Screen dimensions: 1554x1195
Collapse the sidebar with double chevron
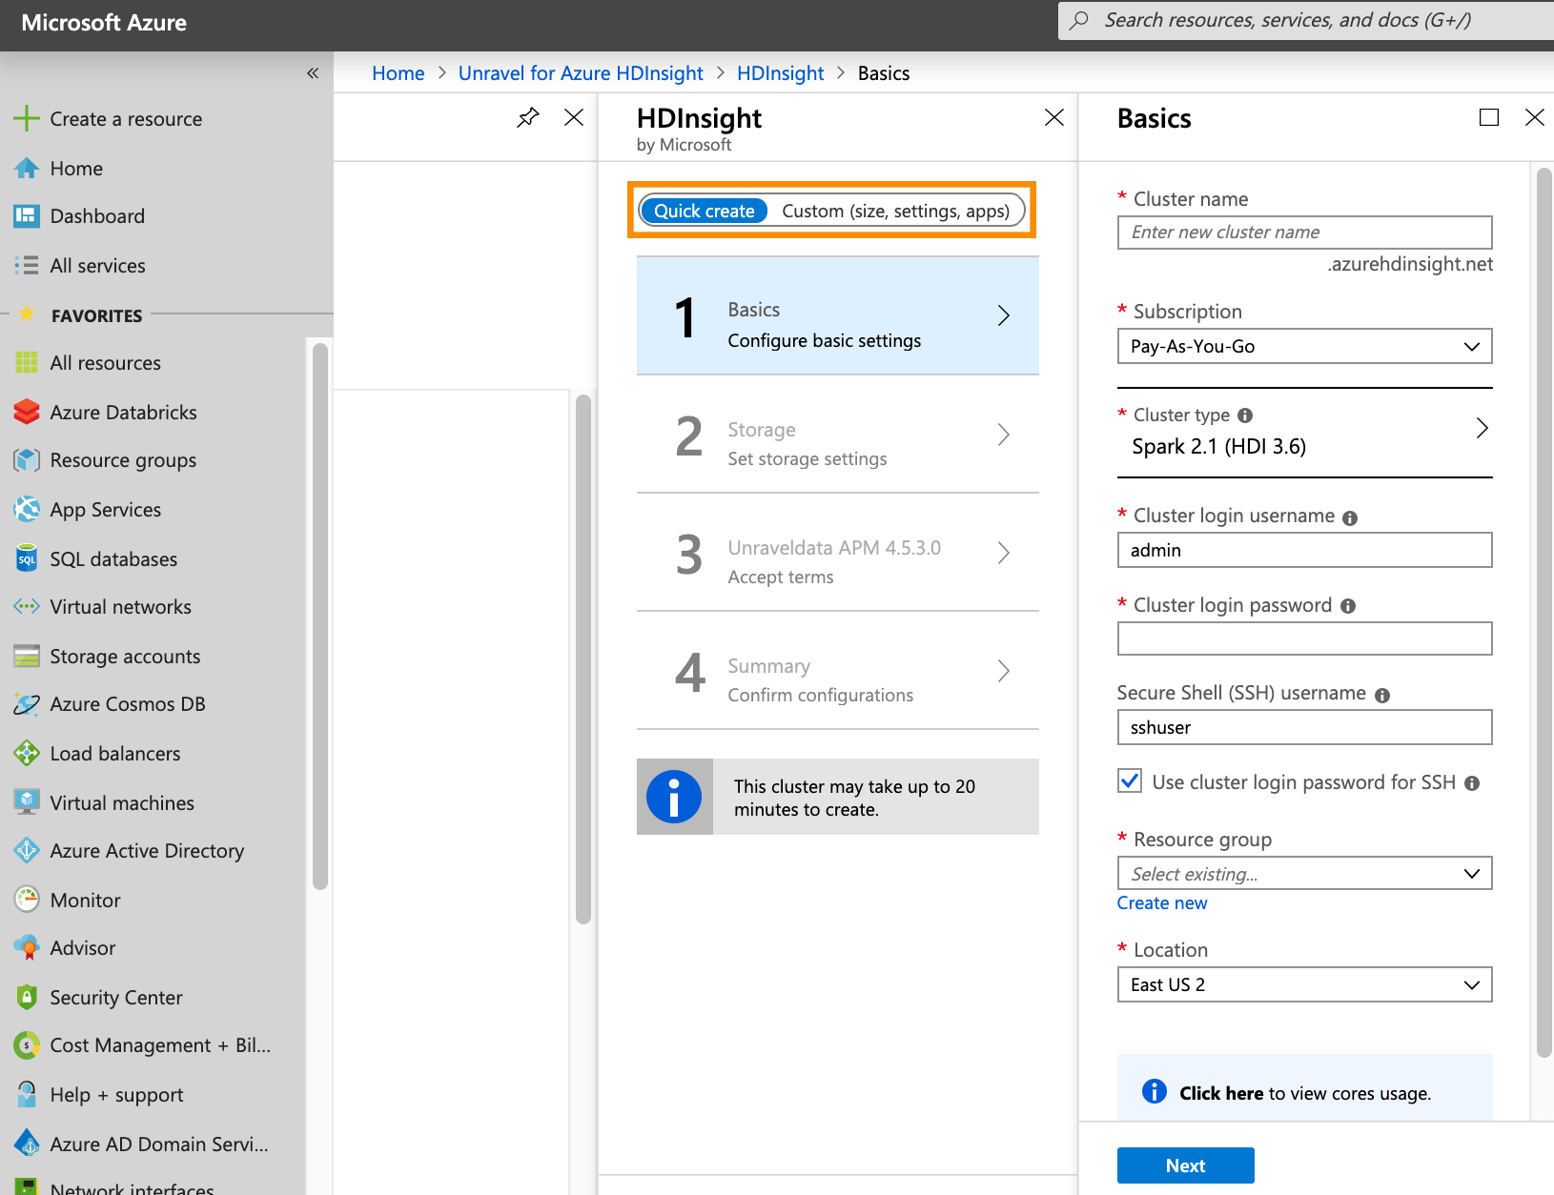[x=313, y=73]
